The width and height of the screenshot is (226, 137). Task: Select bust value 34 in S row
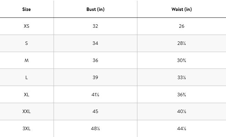pyautogui.click(x=95, y=43)
